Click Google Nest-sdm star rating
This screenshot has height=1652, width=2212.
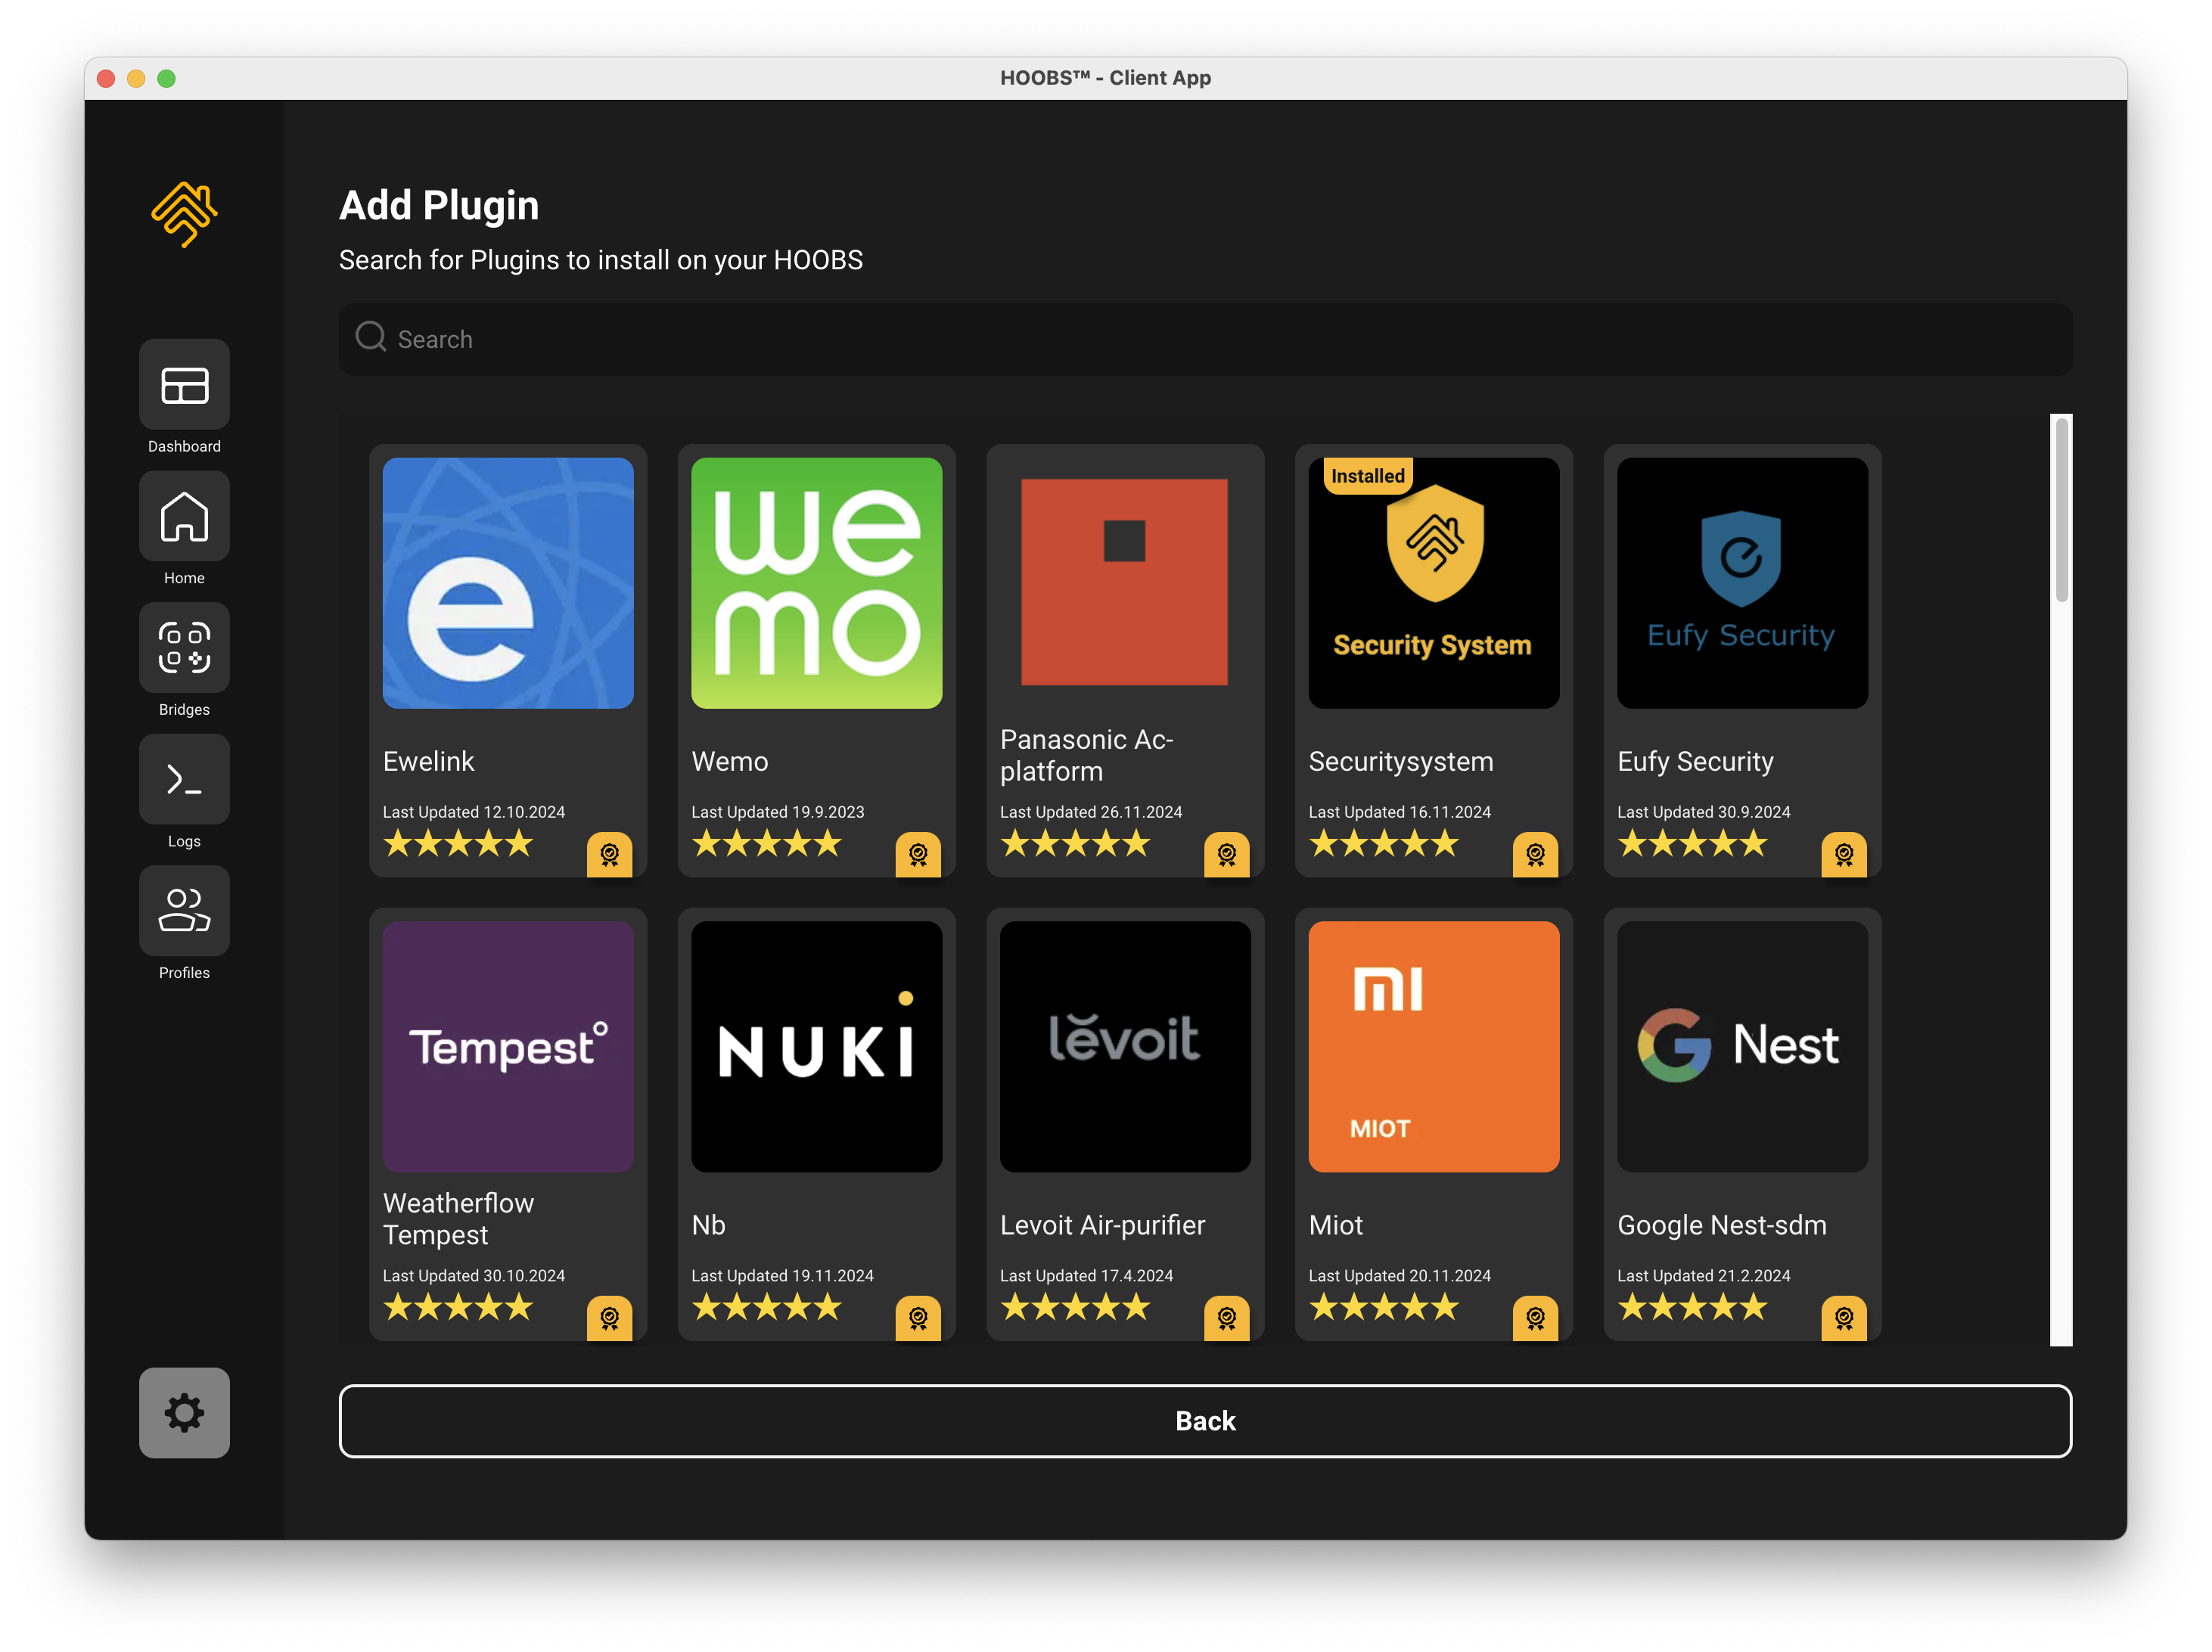[1693, 1308]
